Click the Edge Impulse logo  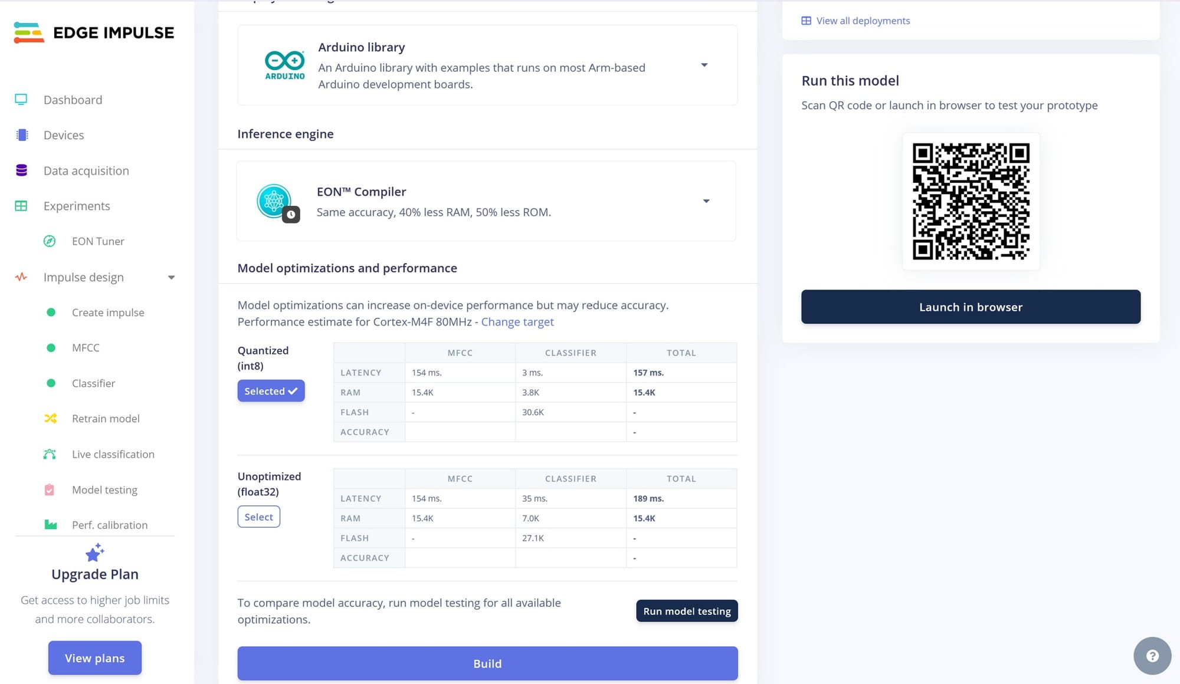(x=94, y=32)
